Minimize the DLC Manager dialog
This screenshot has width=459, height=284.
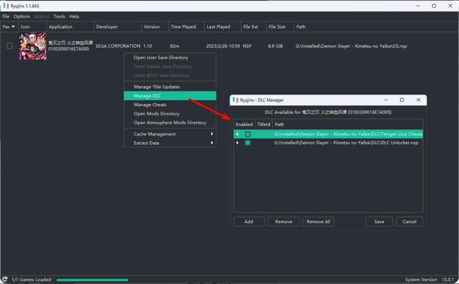pos(385,100)
